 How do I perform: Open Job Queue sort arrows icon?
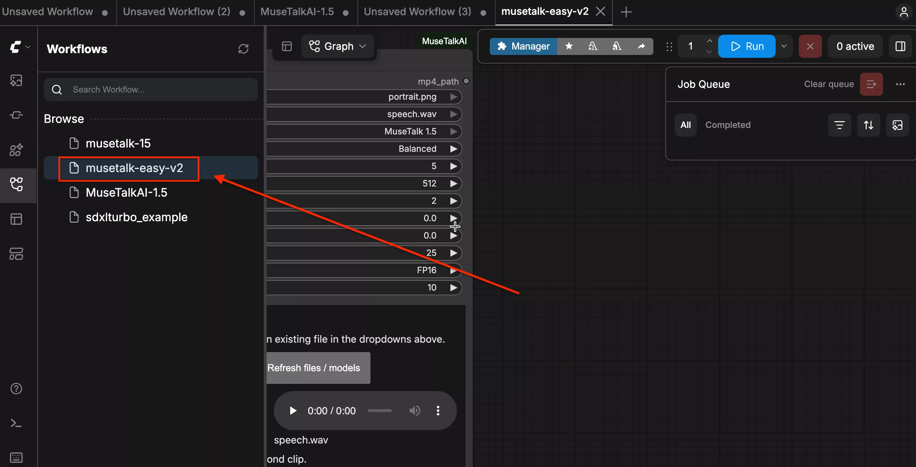coord(868,125)
